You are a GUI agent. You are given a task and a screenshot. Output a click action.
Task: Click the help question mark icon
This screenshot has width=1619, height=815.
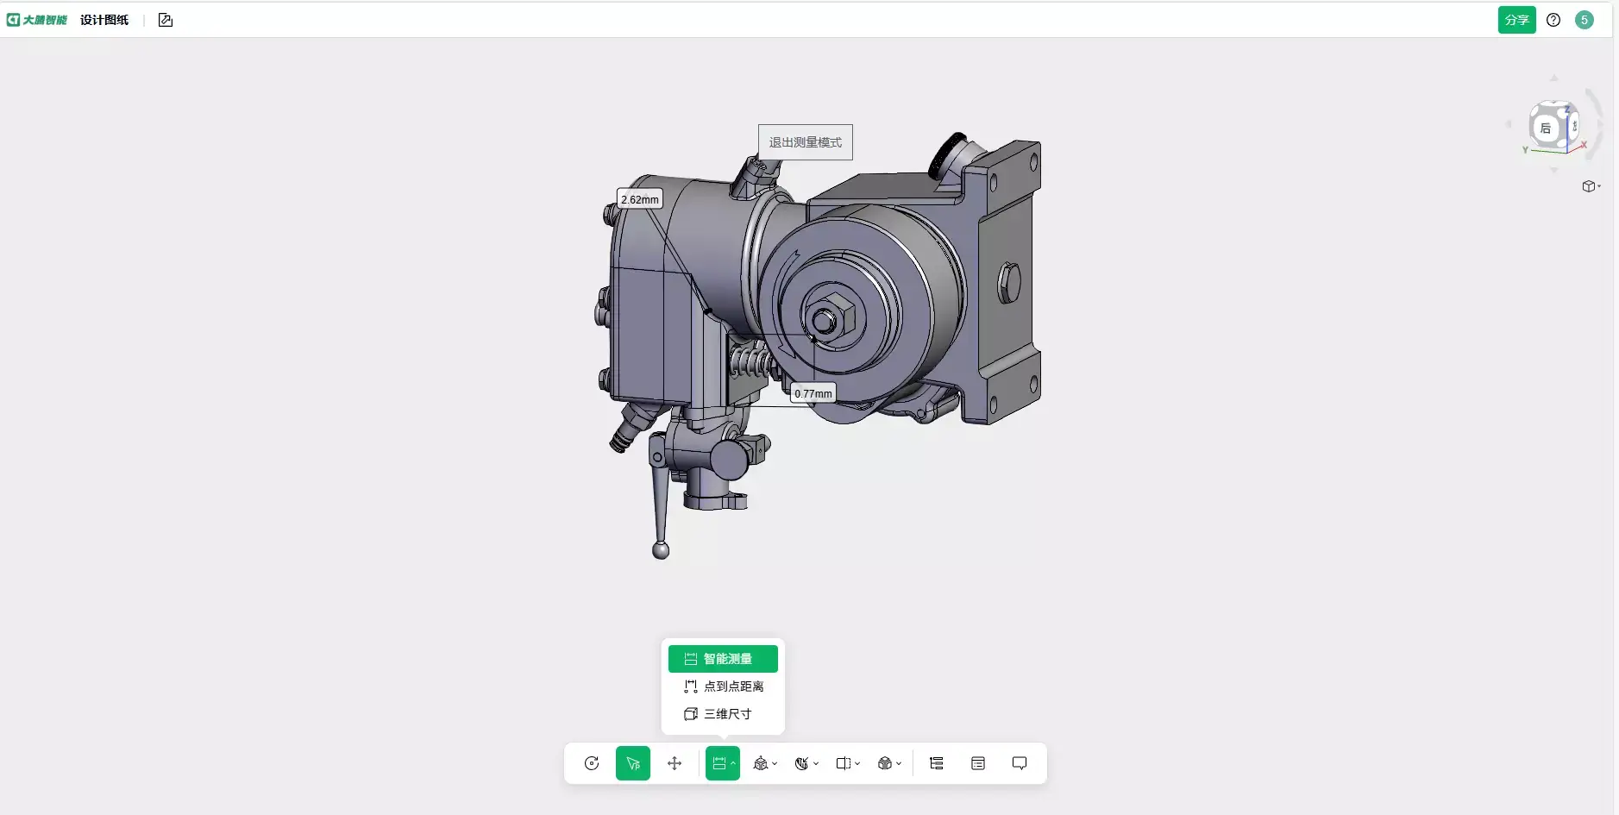click(1554, 20)
